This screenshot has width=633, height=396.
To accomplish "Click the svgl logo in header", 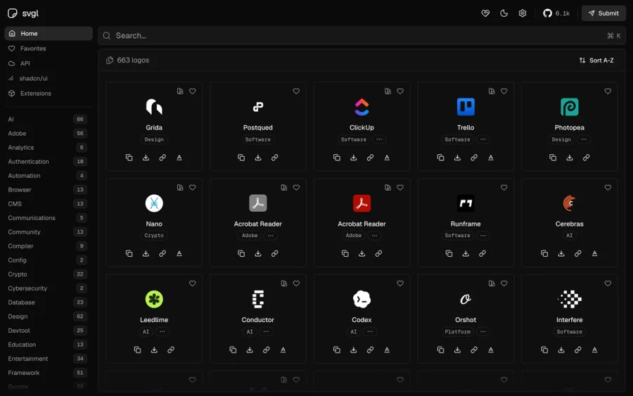I will pos(23,13).
